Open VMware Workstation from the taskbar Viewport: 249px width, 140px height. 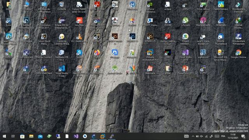(103, 136)
